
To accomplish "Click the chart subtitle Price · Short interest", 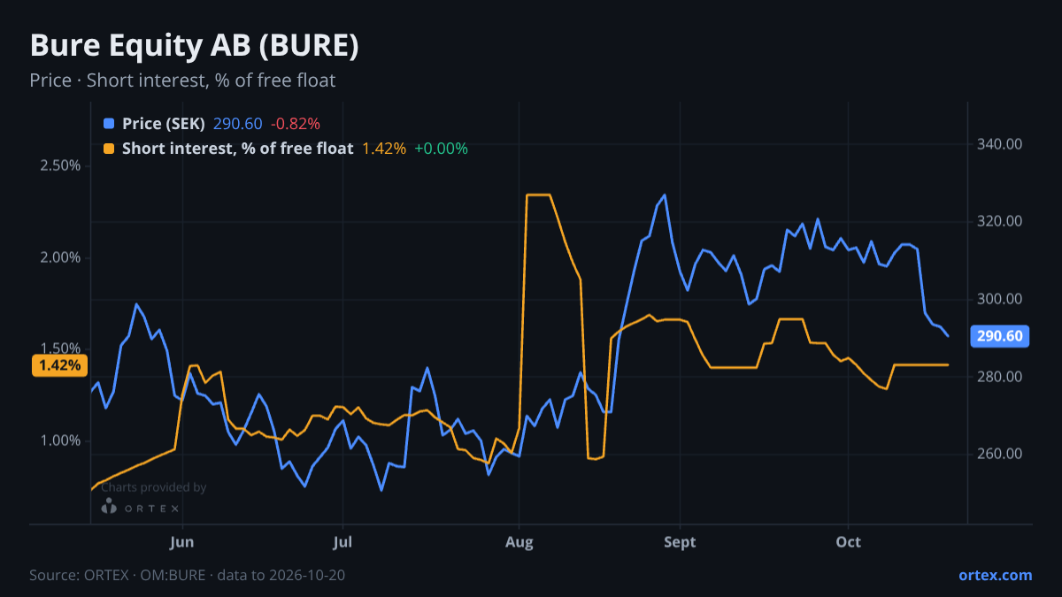I will tap(182, 80).
